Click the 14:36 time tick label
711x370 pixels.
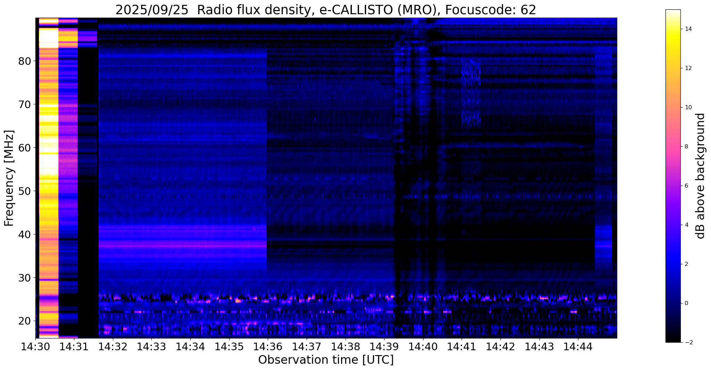click(268, 346)
